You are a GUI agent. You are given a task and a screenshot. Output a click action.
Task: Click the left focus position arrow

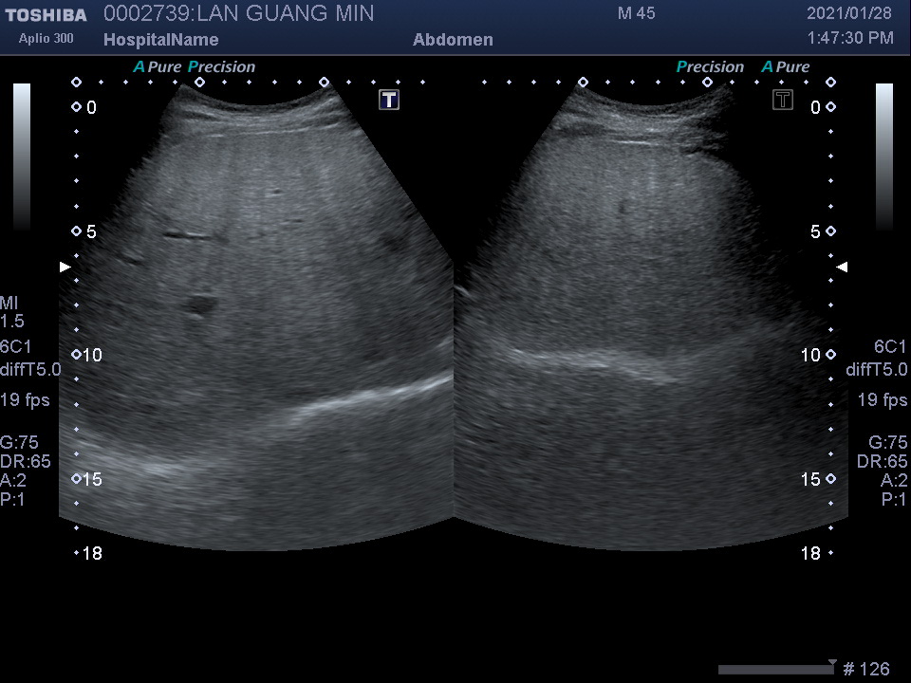click(65, 268)
